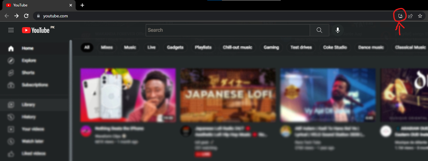Open History in sidebar
This screenshot has width=428, height=161.
click(34, 117)
